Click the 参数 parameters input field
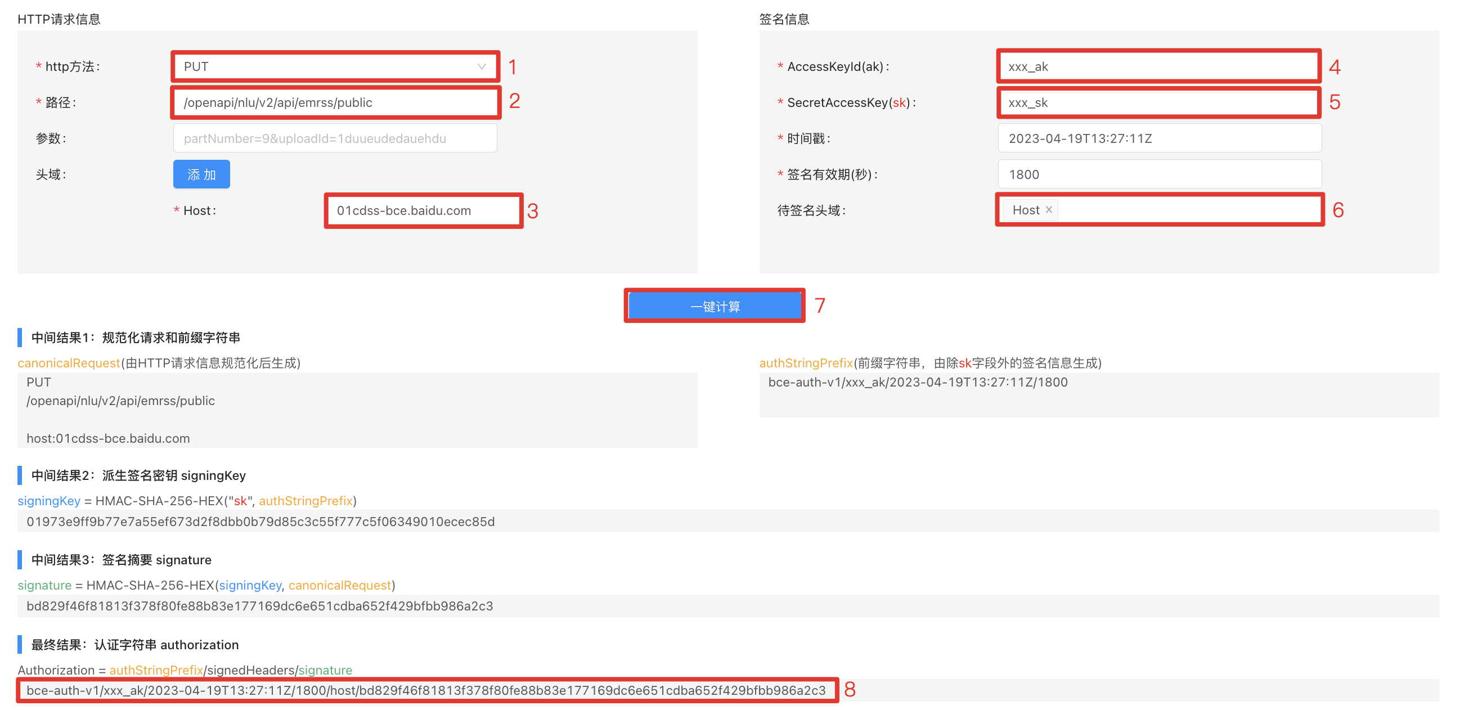The image size is (1482, 710). coord(335,137)
